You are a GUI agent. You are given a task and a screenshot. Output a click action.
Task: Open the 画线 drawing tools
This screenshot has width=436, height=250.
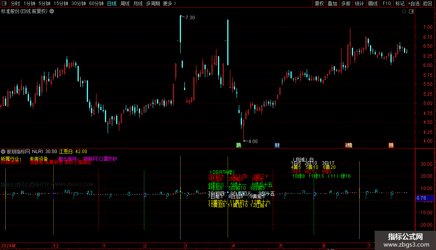[373, 3]
